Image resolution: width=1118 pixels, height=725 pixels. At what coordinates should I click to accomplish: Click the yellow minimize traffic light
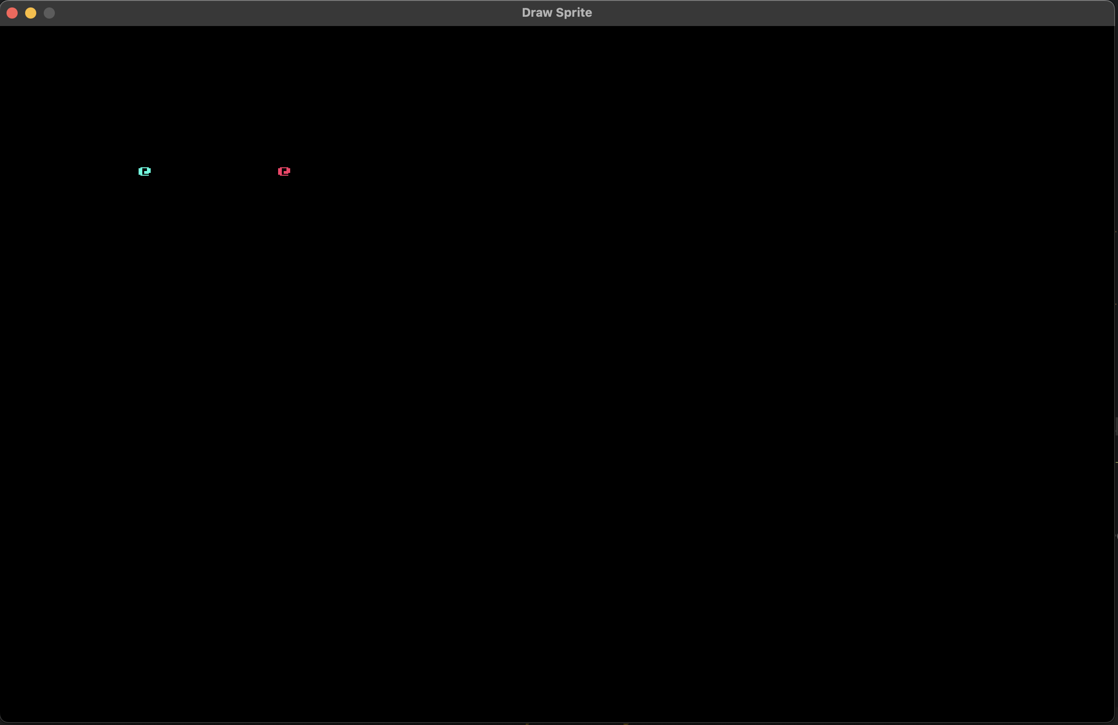[31, 13]
